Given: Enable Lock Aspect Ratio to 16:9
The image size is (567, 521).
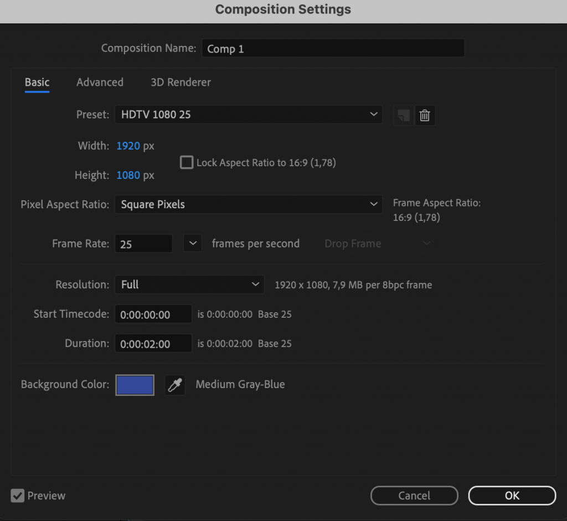Looking at the screenshot, I should click(187, 162).
